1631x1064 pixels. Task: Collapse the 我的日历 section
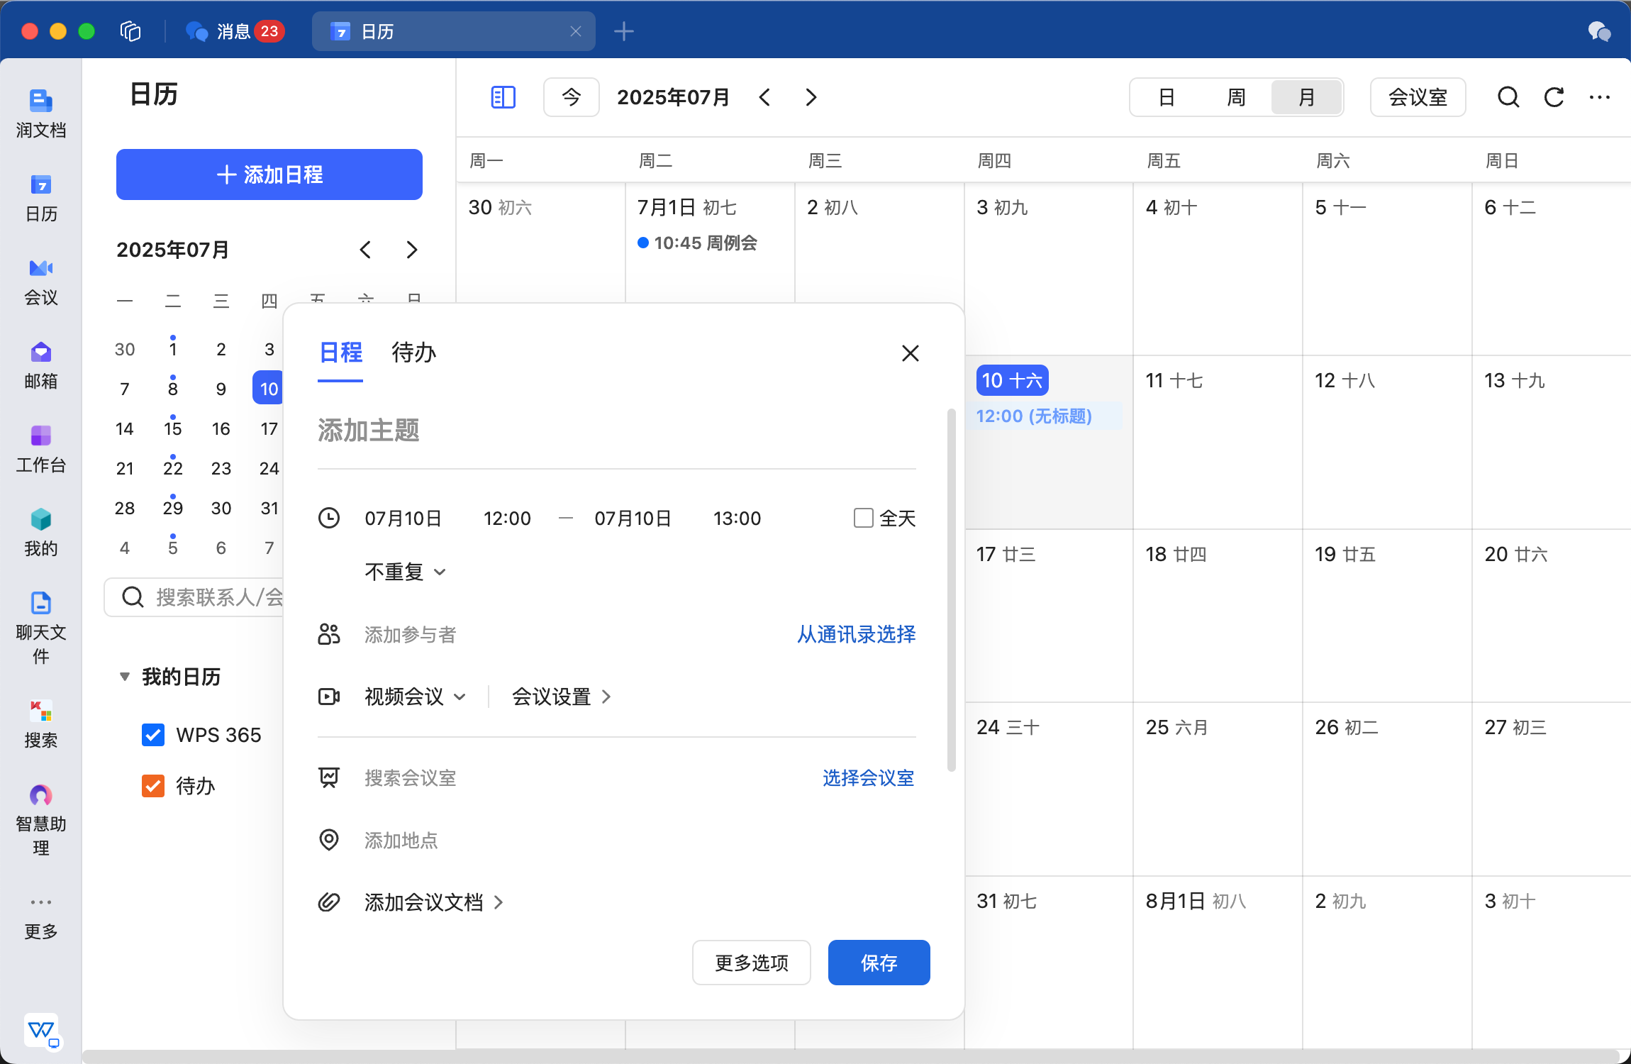[125, 677]
